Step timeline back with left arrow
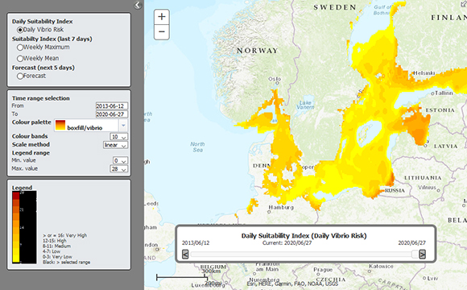 tap(185, 255)
